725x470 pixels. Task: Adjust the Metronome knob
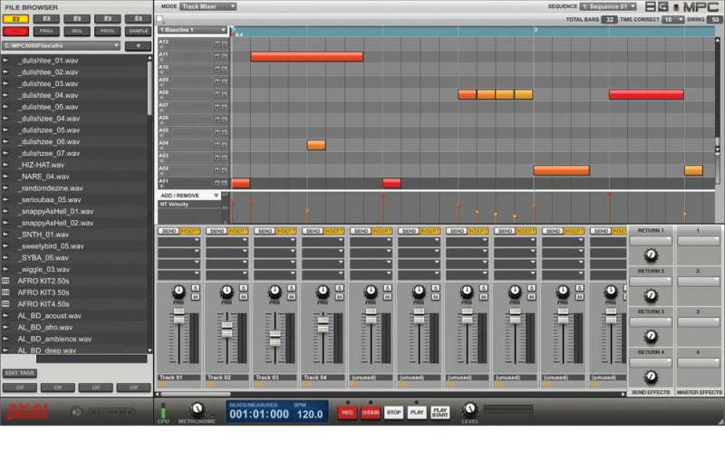[x=197, y=410]
